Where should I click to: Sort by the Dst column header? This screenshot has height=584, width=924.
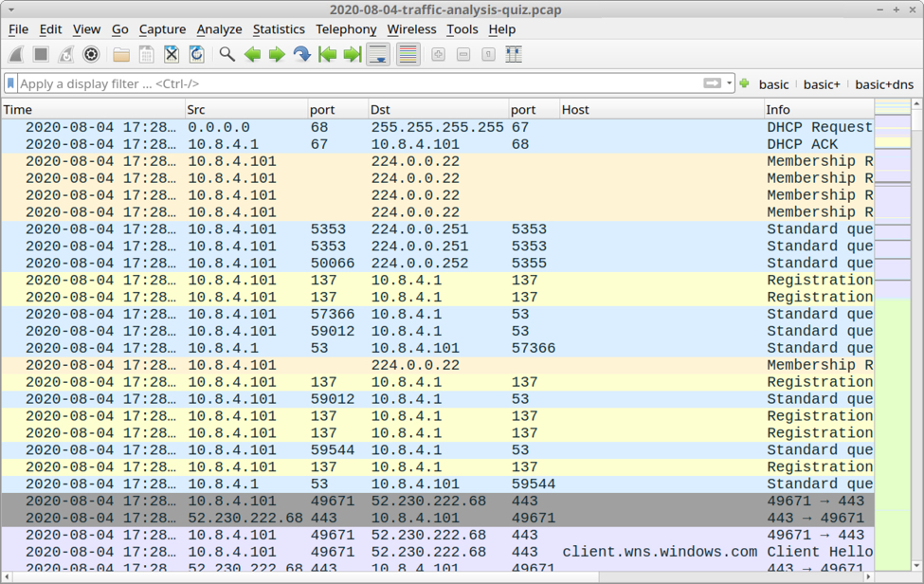coord(438,110)
